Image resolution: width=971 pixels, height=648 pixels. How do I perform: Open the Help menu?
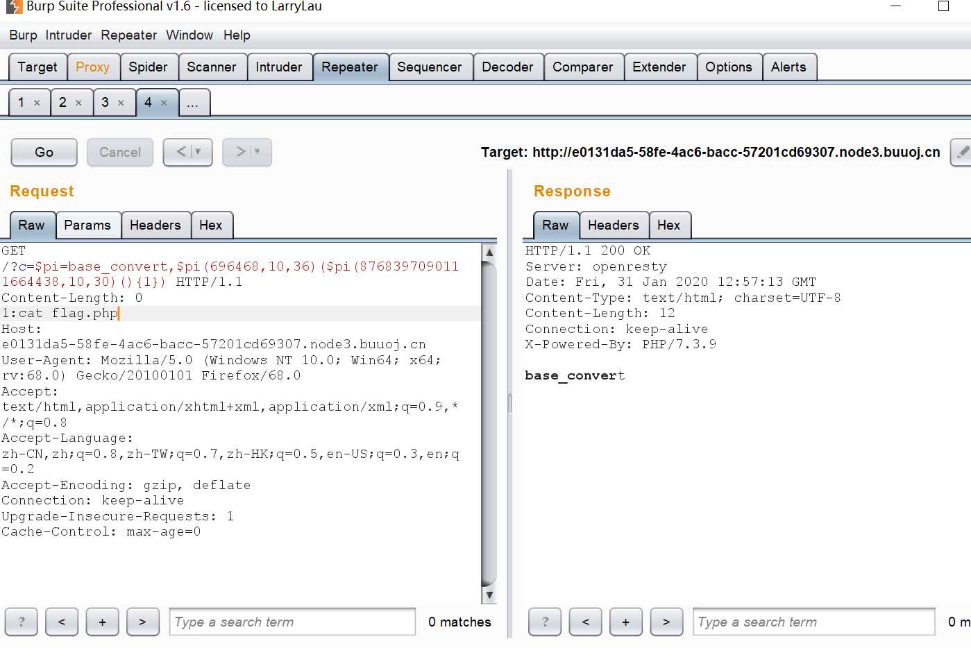[x=237, y=35]
